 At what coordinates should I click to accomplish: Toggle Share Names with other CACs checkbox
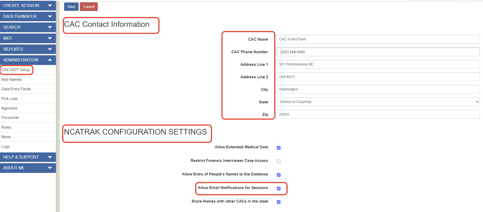pyautogui.click(x=279, y=202)
